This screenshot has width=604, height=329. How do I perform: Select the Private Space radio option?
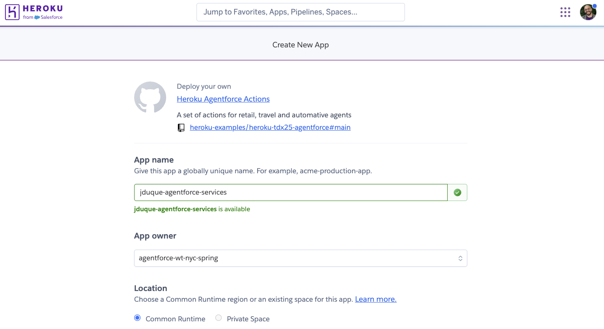218,318
